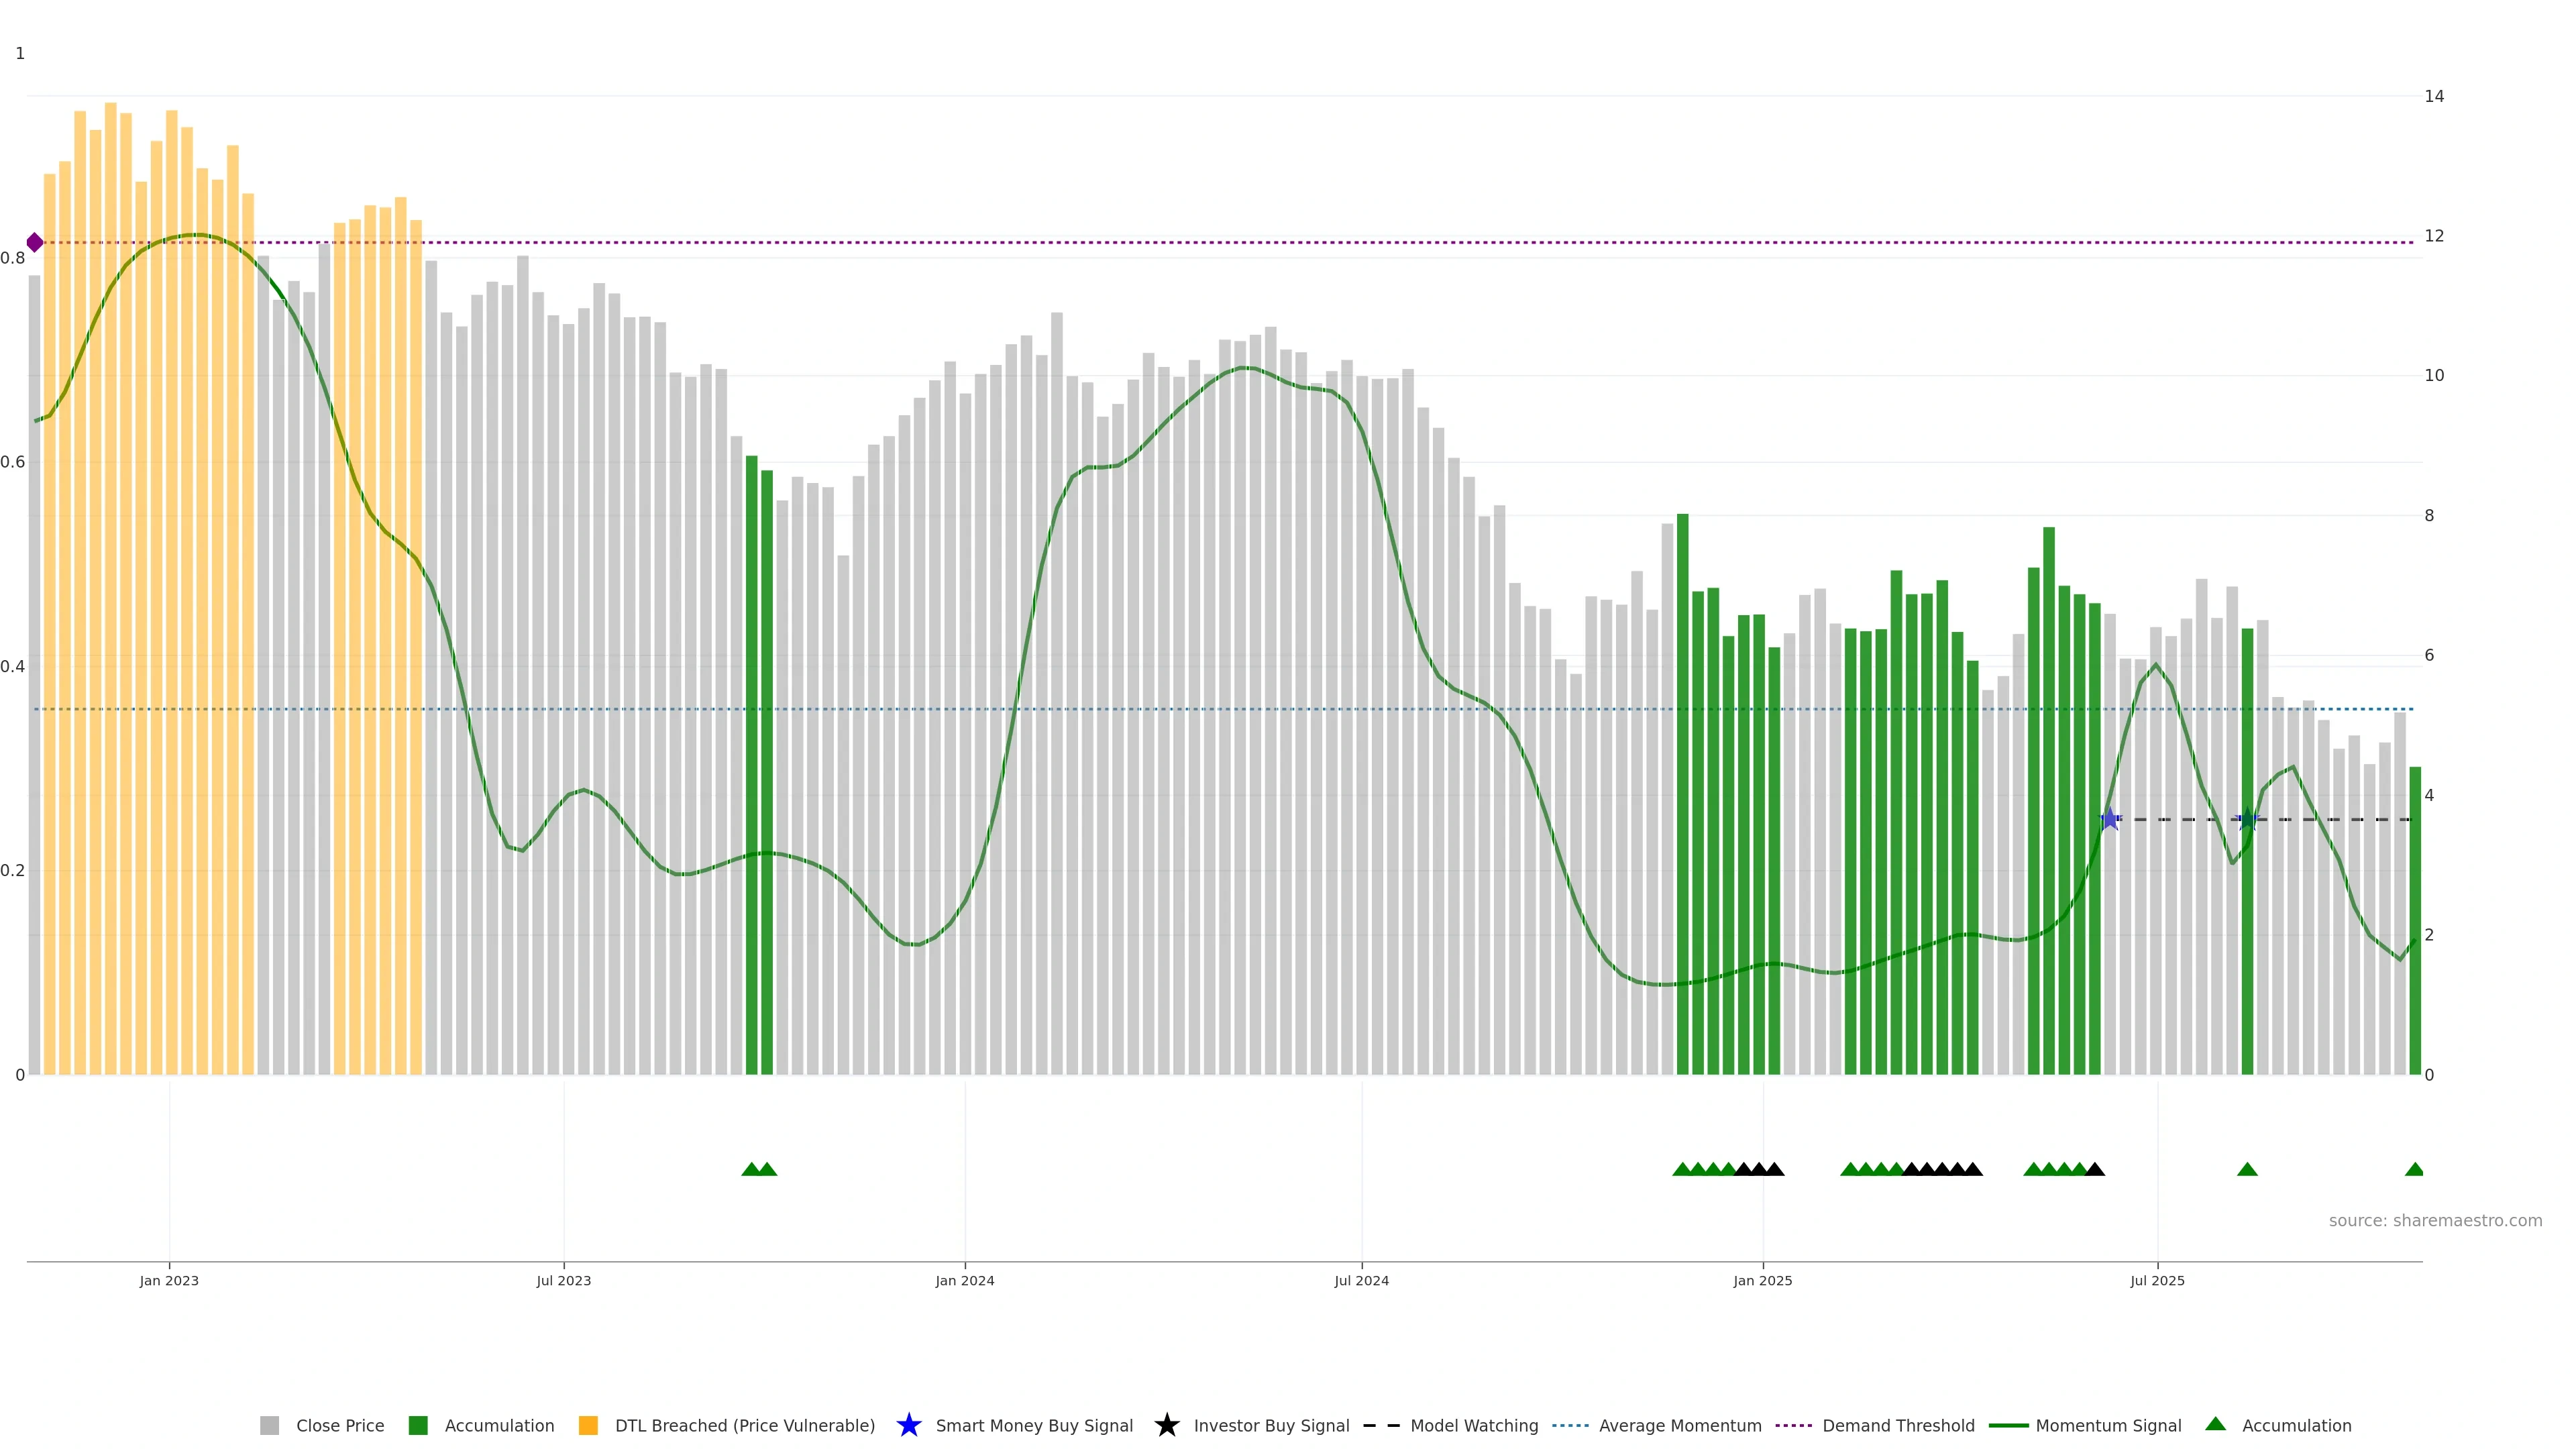Click the first blue star before Jul 2025
The image size is (2576, 1449).
tap(2110, 819)
